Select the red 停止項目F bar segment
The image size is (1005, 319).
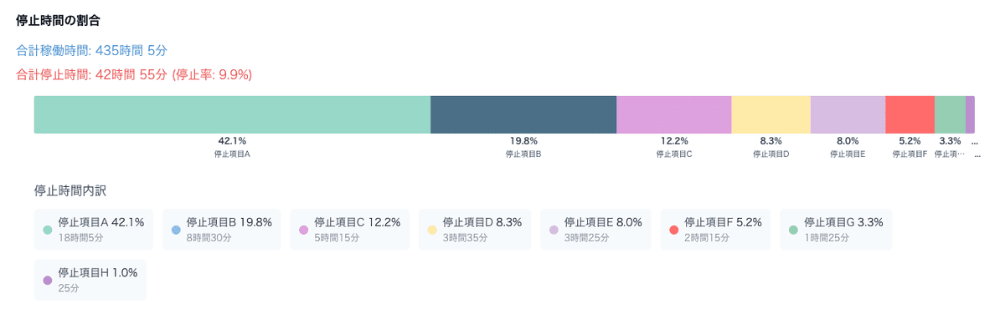click(910, 114)
